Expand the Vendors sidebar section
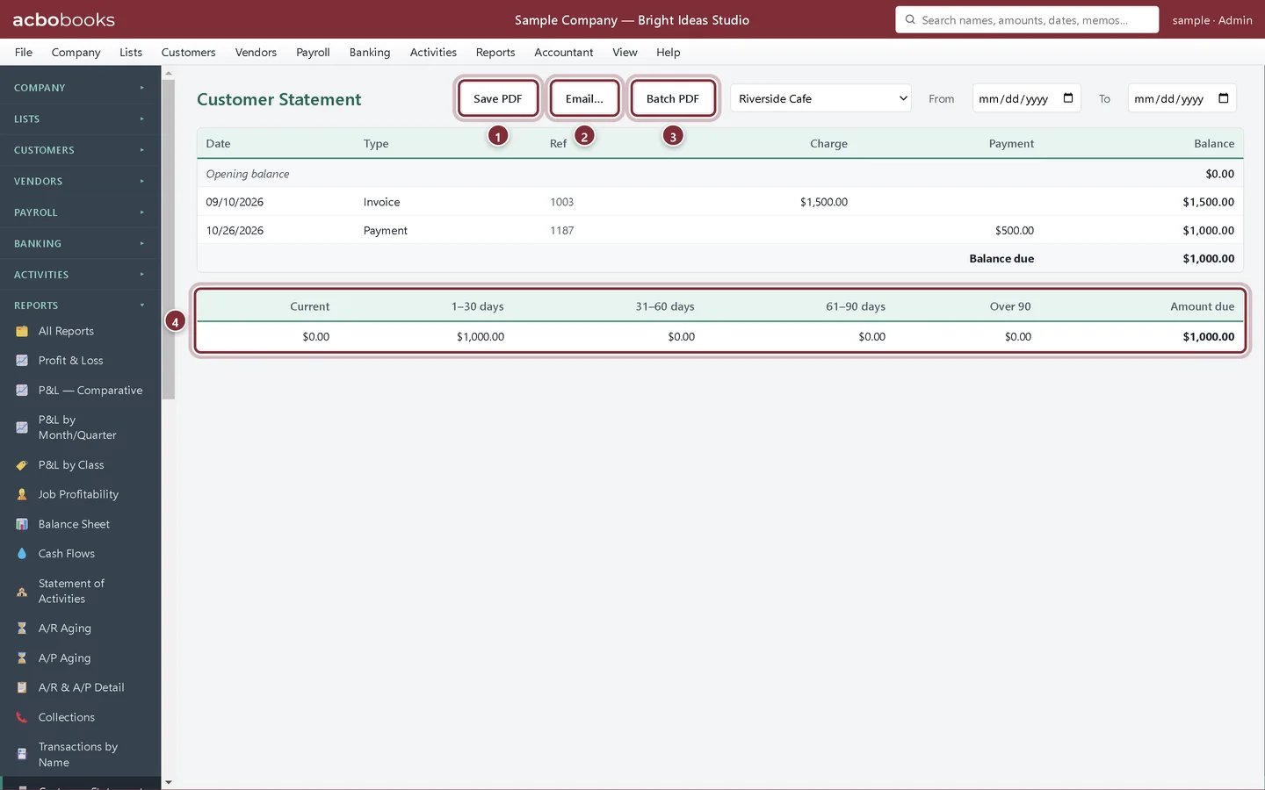1265x790 pixels. pos(80,182)
